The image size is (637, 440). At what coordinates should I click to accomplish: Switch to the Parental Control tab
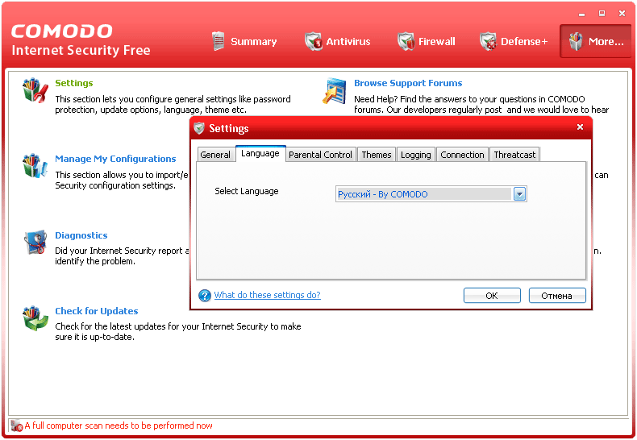pos(321,155)
